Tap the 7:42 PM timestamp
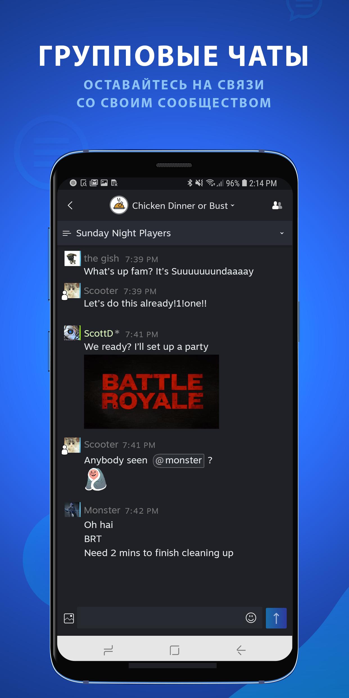Screen dimensions: 349x698 (142, 511)
